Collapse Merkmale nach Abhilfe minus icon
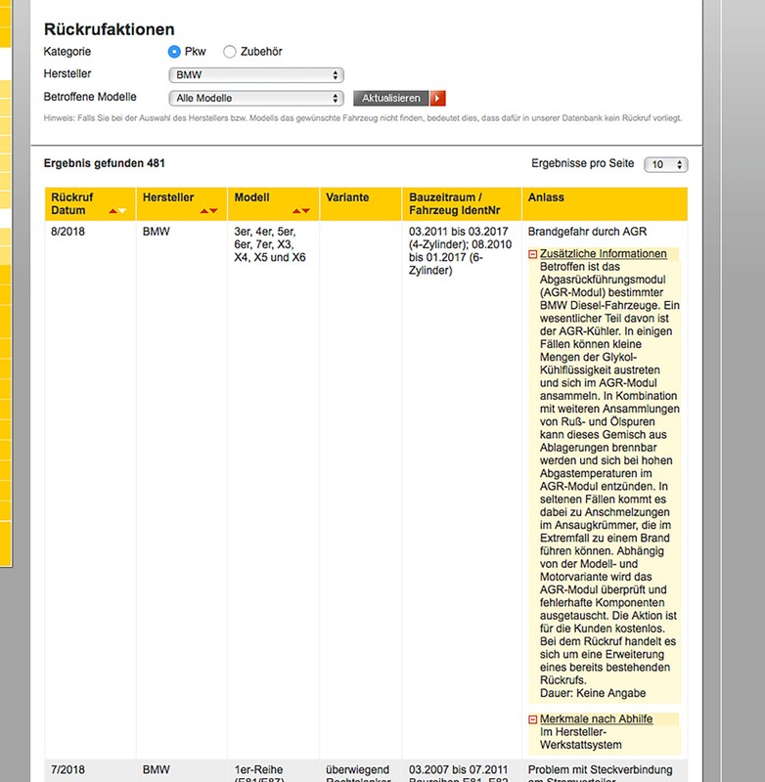Viewport: 765px width, 782px height. 532,719
